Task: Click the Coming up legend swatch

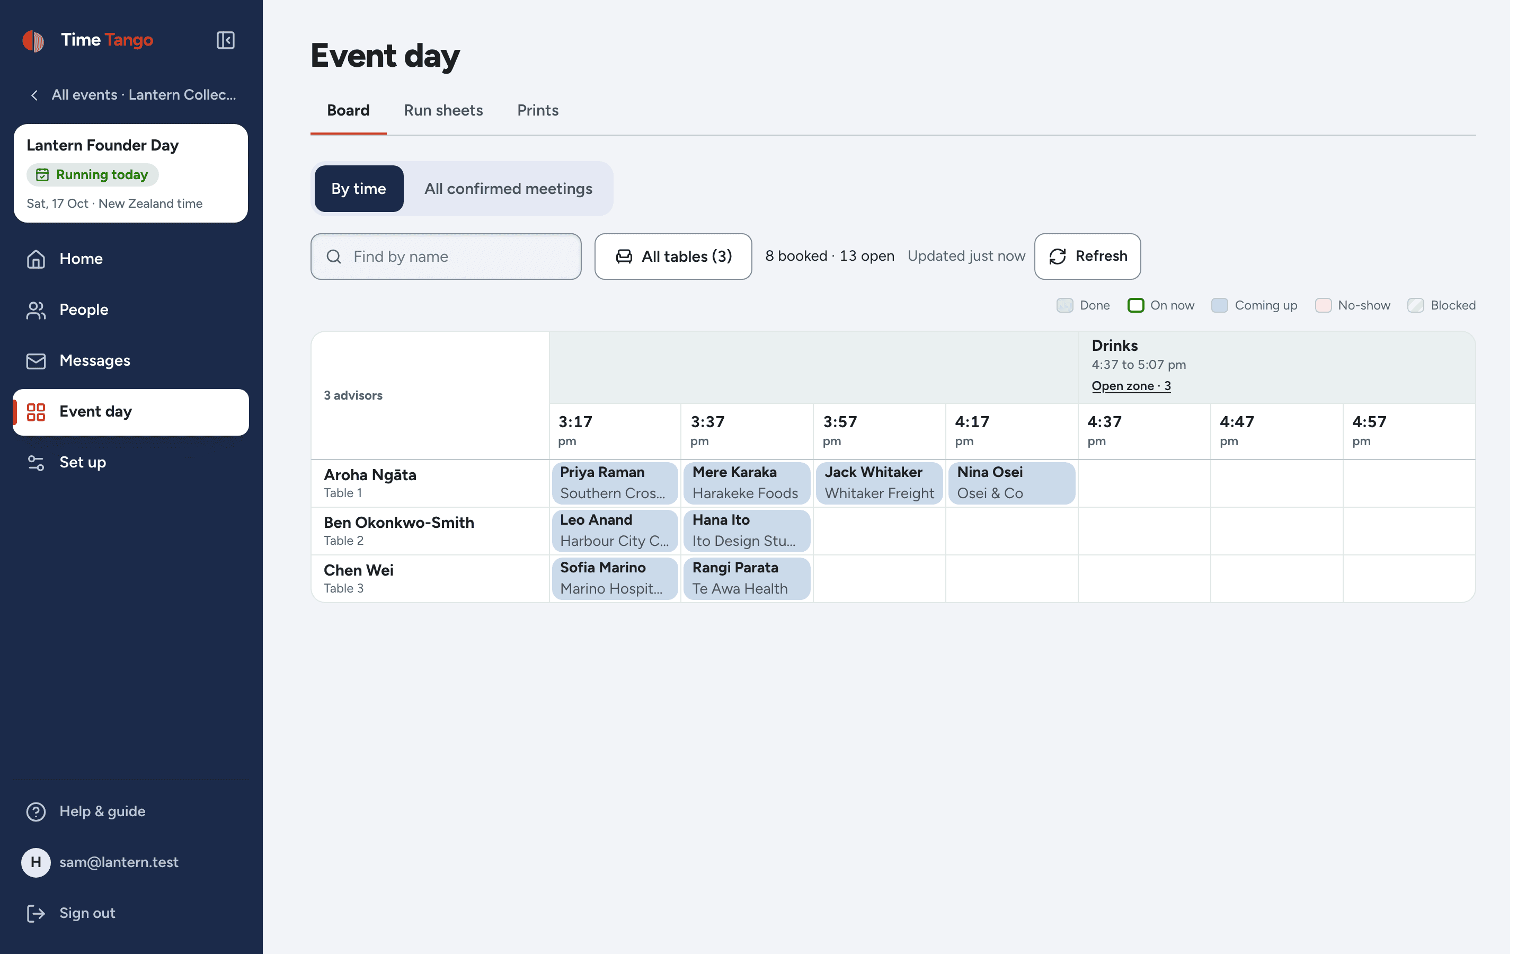Action: pos(1220,305)
